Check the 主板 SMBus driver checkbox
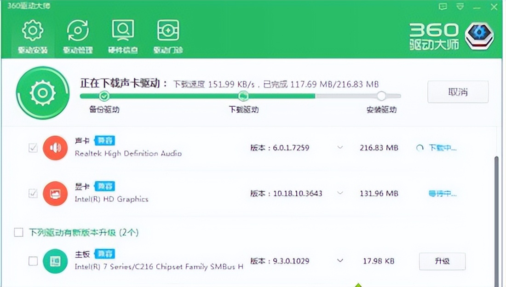The image size is (506, 287). [33, 261]
